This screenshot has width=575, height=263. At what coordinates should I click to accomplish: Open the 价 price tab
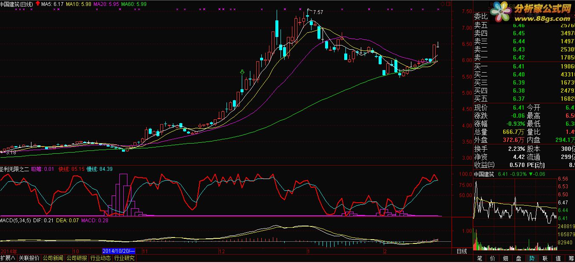[x=493, y=258]
